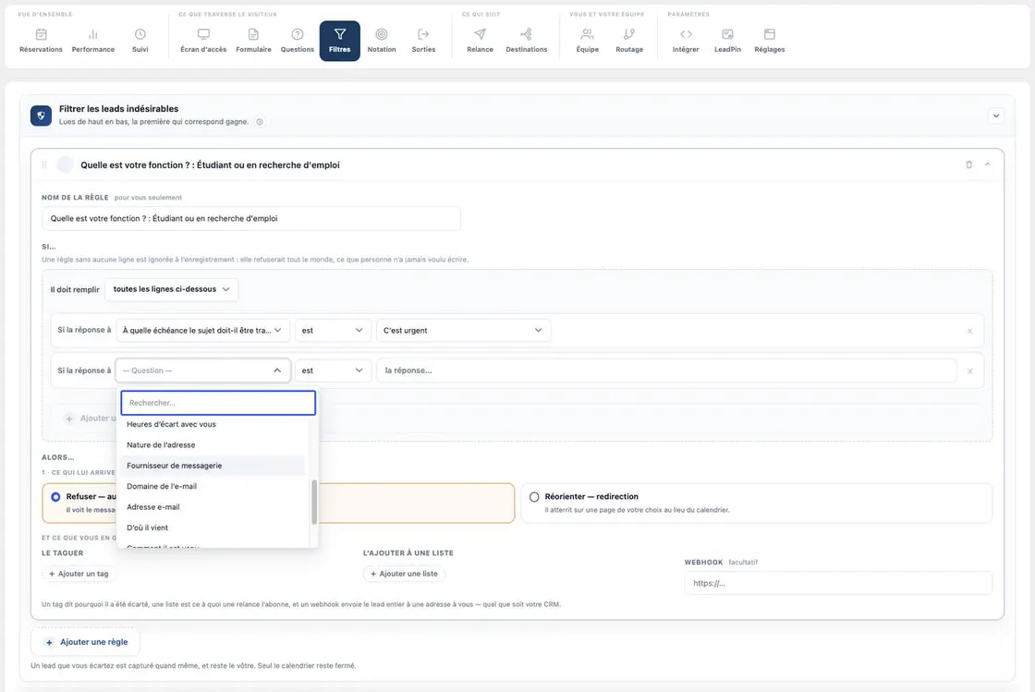The height and width of the screenshot is (692, 1035).
Task: Open the Routage branch icon
Action: (x=629, y=34)
